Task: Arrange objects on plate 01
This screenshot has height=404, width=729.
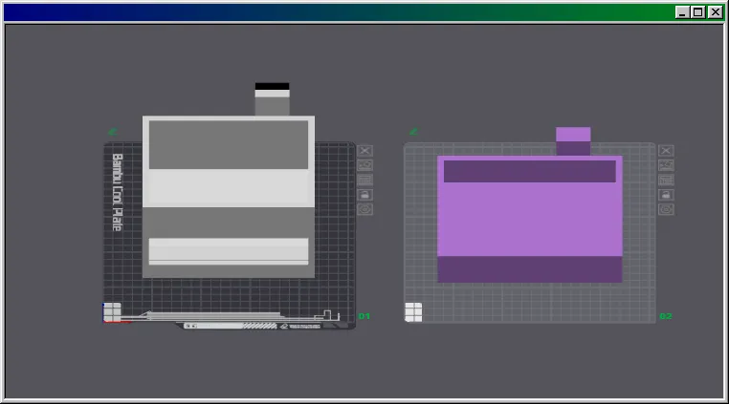Action: pyautogui.click(x=364, y=181)
